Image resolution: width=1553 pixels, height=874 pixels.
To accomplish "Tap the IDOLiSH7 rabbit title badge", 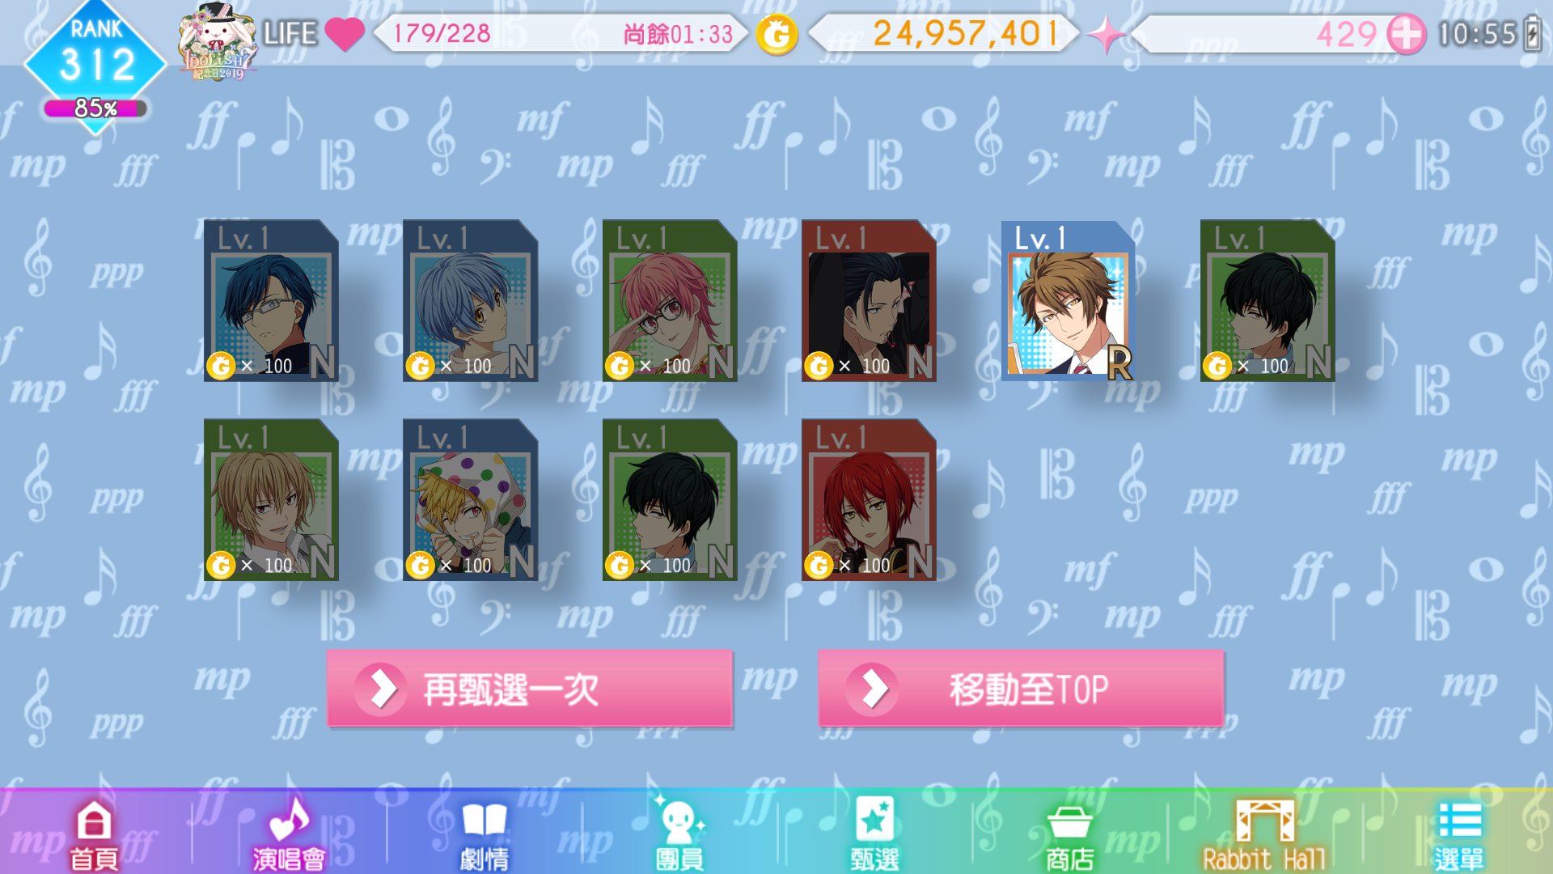I will click(x=217, y=40).
